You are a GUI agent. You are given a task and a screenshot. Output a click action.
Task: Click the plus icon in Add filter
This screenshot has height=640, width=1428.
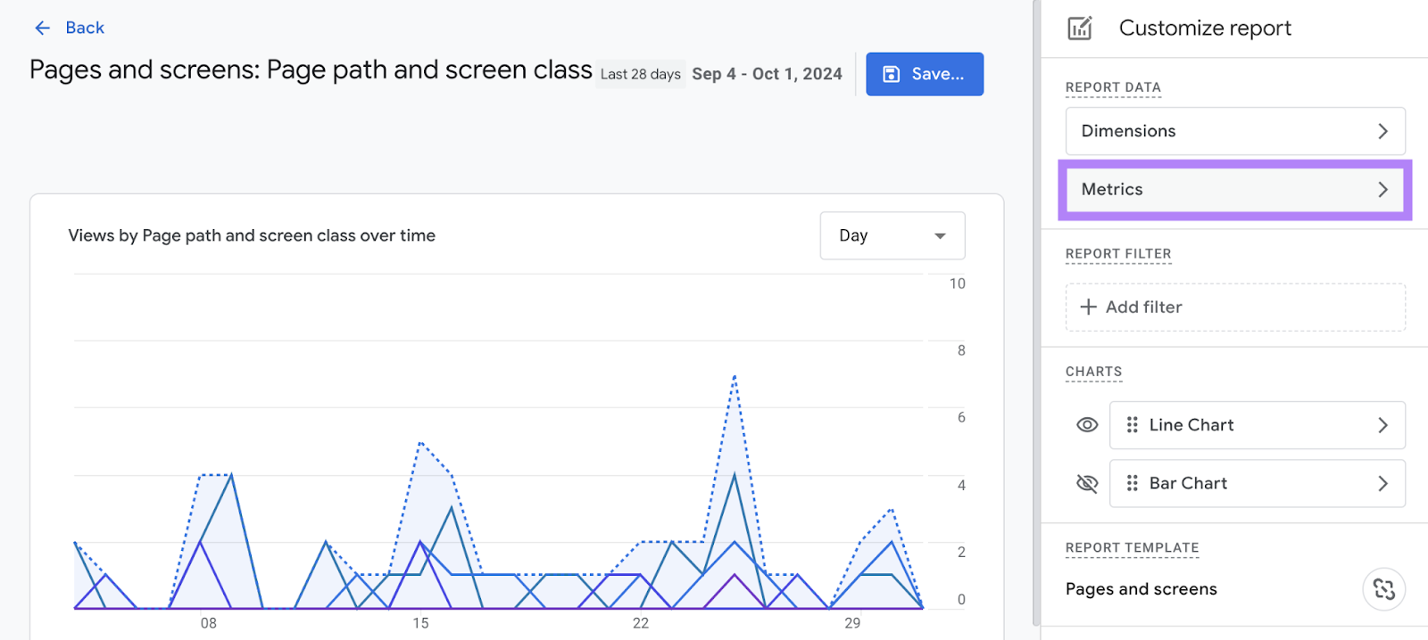click(x=1088, y=307)
